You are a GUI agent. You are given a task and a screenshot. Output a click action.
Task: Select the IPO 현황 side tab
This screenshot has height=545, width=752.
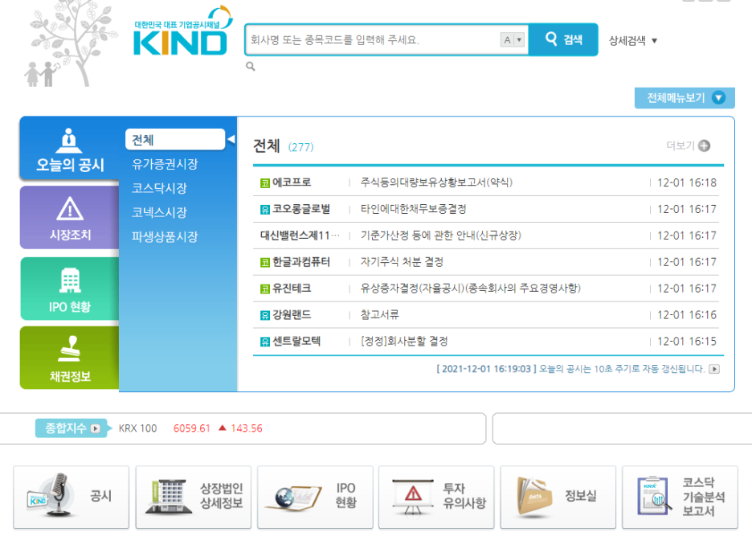click(x=70, y=289)
